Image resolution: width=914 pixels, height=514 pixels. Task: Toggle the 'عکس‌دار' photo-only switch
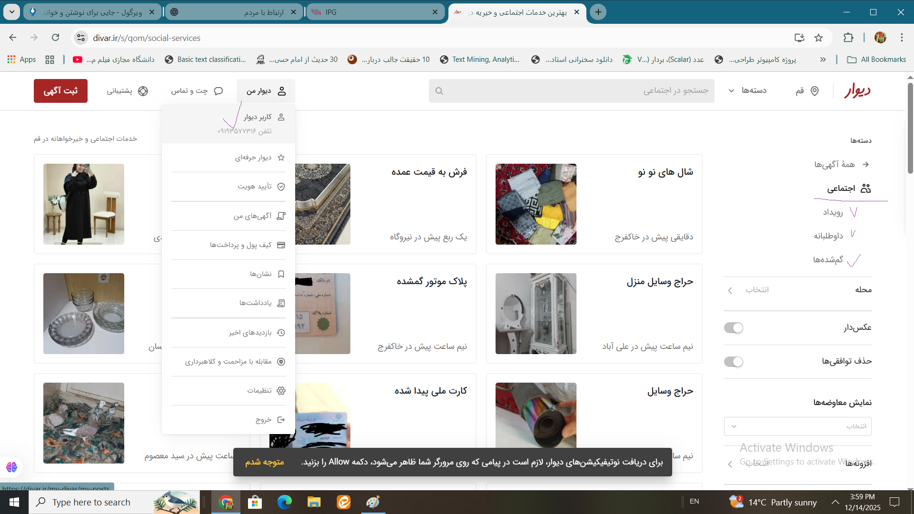tap(733, 328)
